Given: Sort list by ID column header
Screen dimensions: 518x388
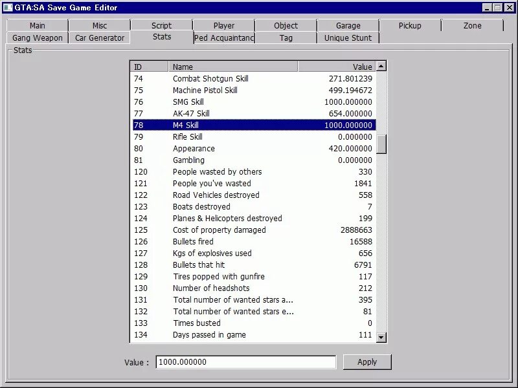Looking at the screenshot, I should pyautogui.click(x=150, y=67).
